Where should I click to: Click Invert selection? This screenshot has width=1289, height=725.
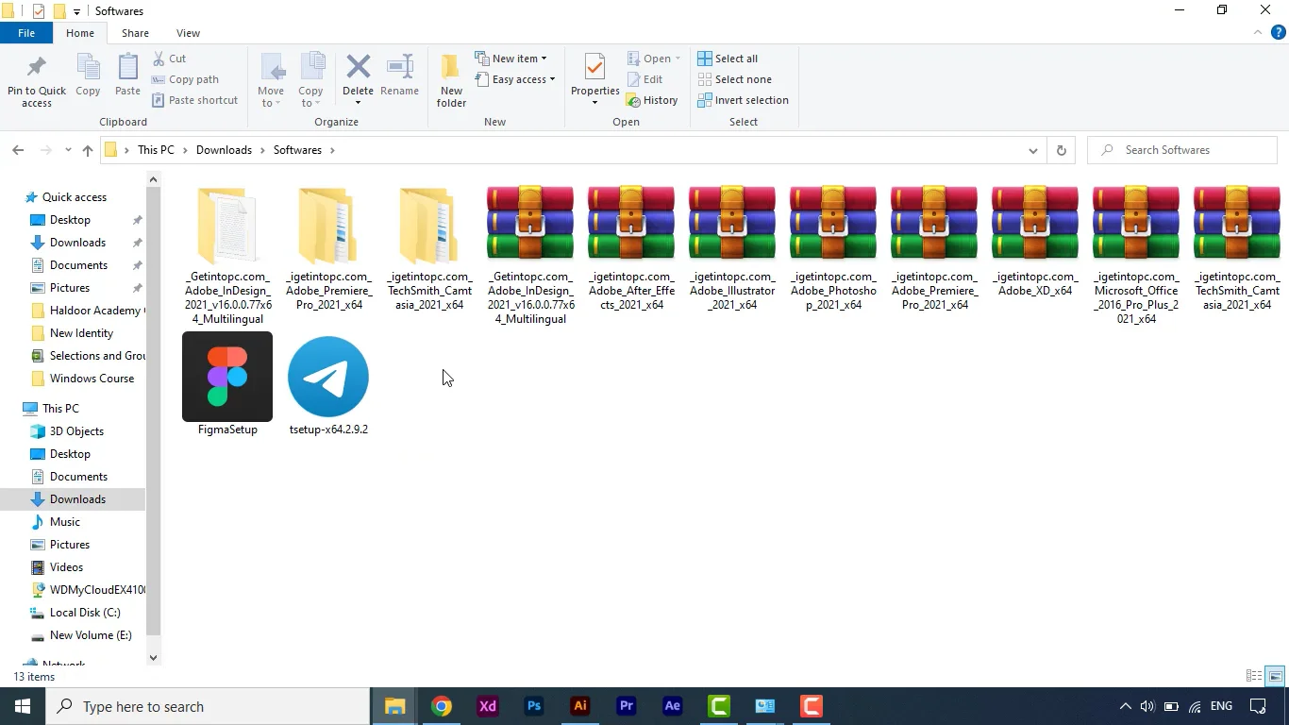(743, 100)
